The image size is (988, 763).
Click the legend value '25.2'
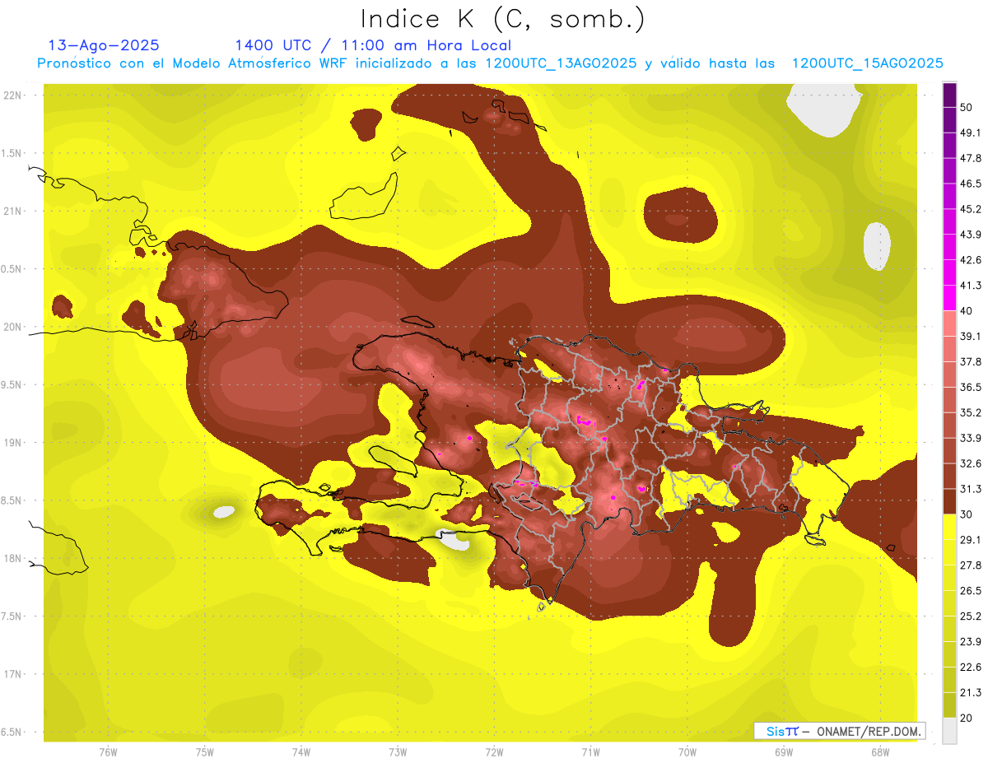coord(971,616)
